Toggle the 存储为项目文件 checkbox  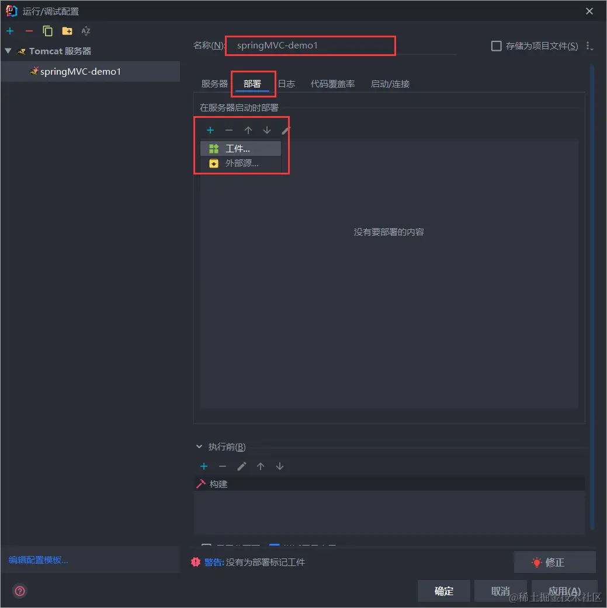pyautogui.click(x=496, y=46)
